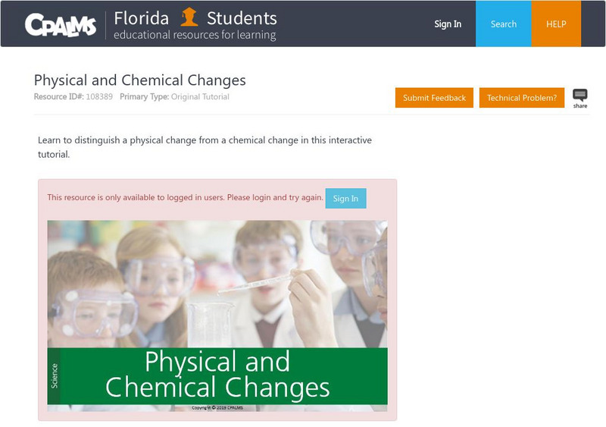The height and width of the screenshot is (427, 606).
Task: Click the share speech-bubble icon
Action: pyautogui.click(x=580, y=96)
